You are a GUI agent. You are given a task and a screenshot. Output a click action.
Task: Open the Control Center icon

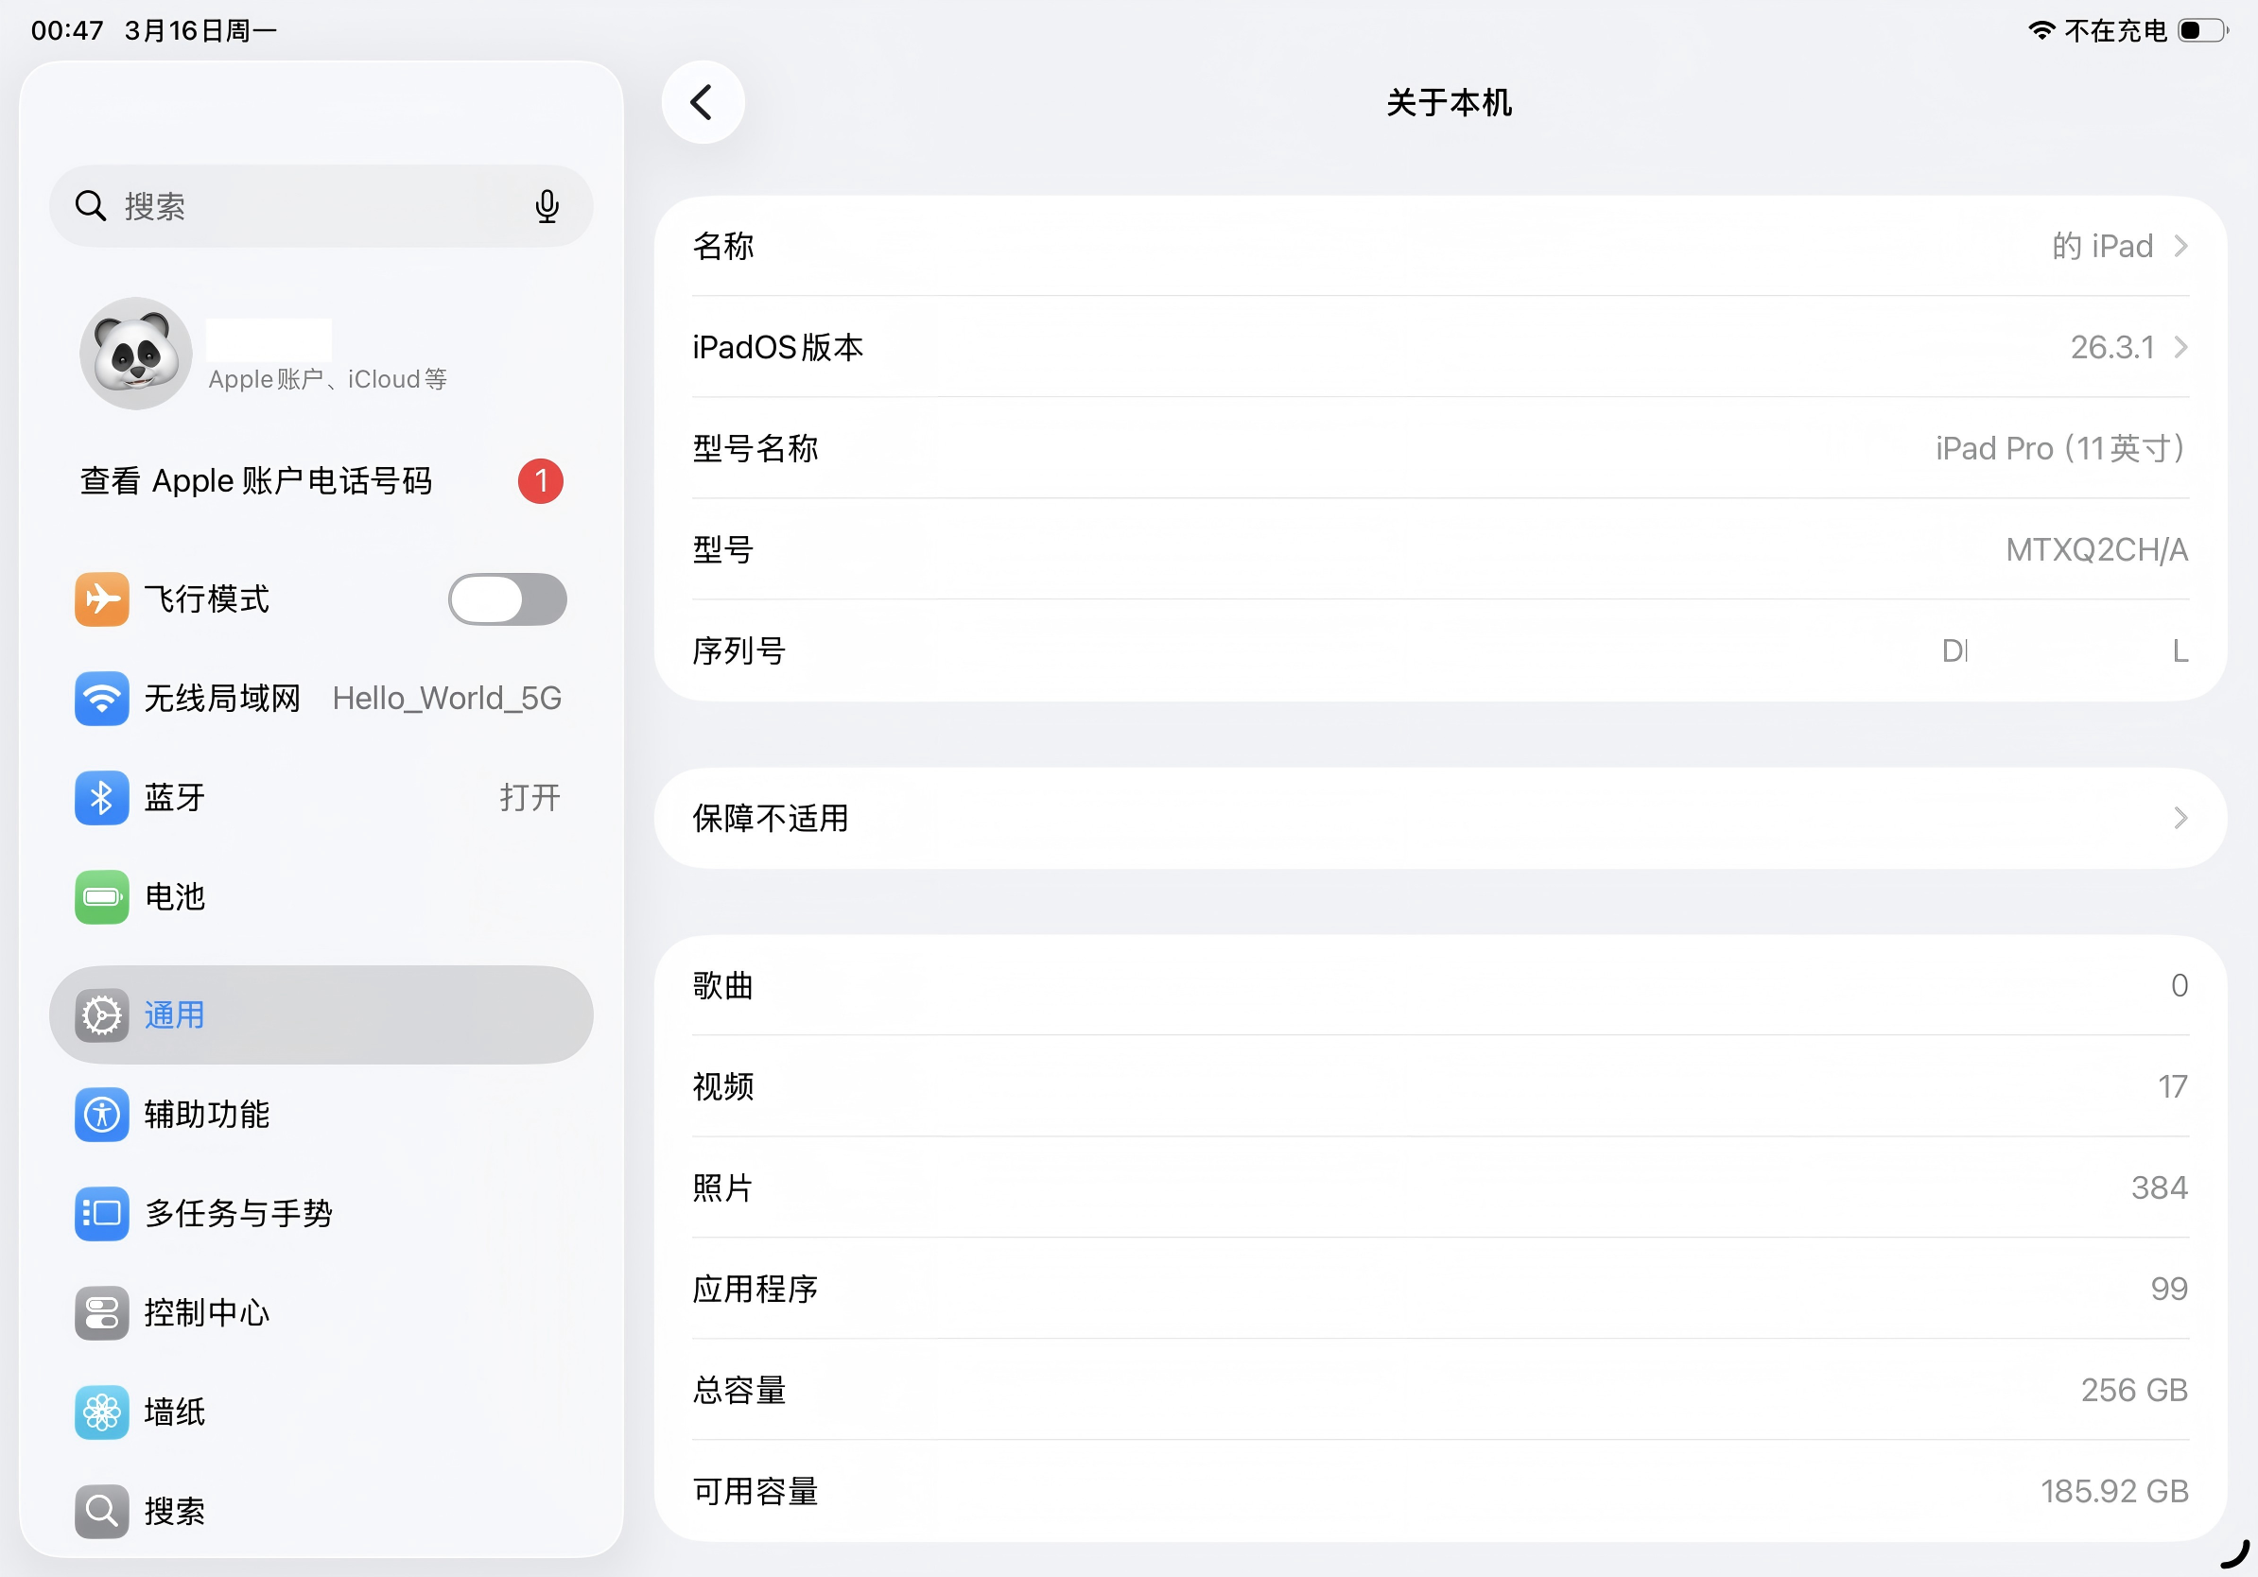(101, 1312)
